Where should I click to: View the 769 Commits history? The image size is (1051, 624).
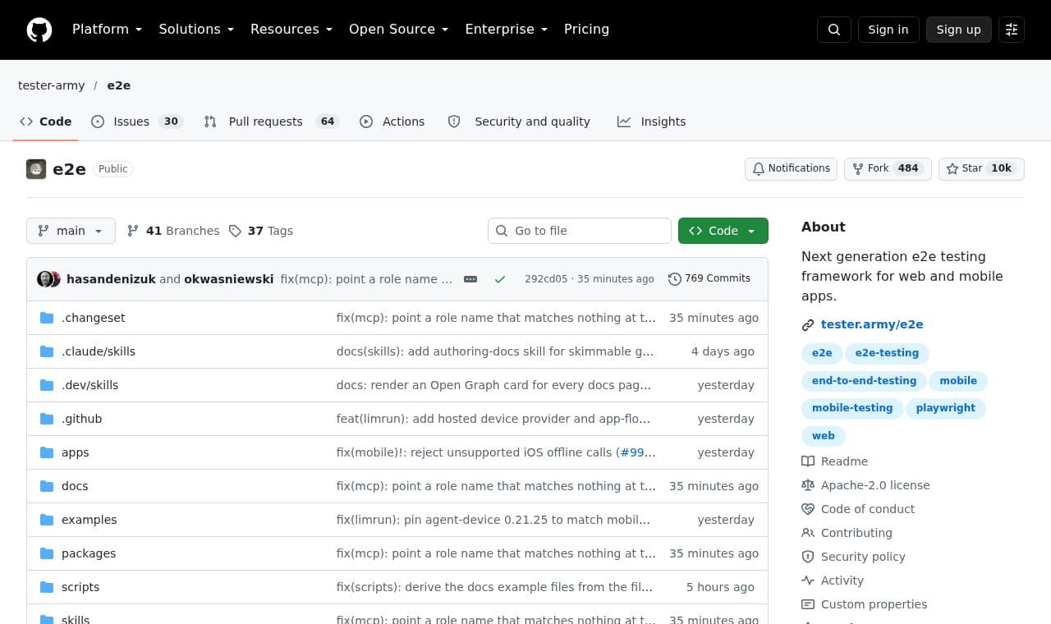(709, 279)
